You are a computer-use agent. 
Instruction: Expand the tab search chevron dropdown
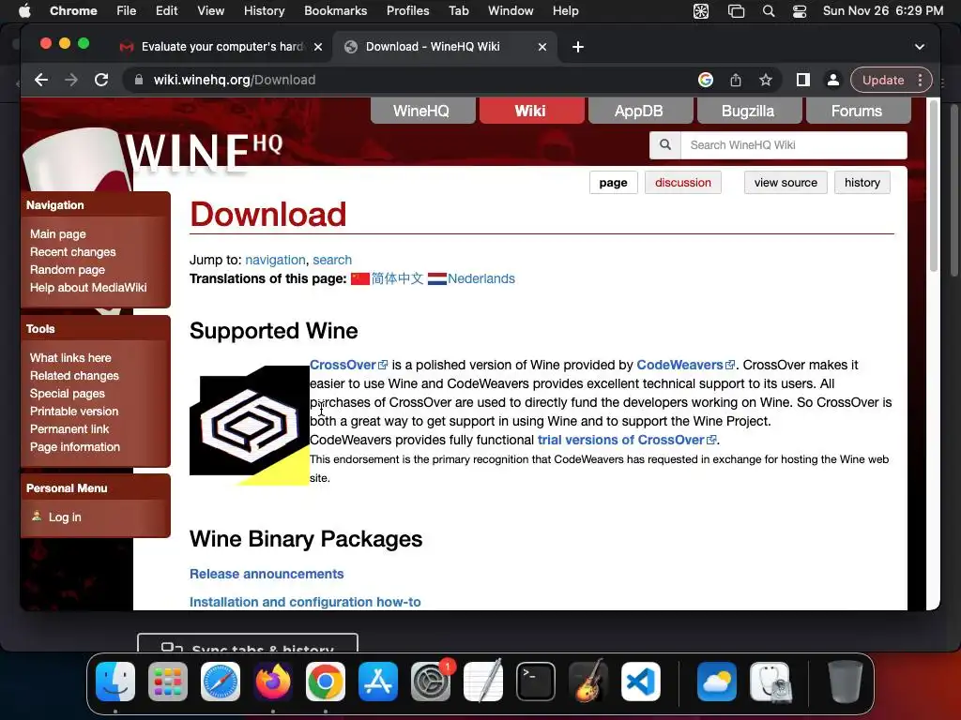(x=920, y=47)
